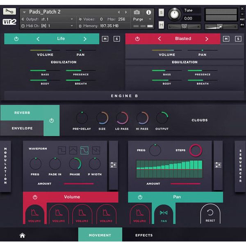Select the sine waveform icon
Viewport: 246px width, 246px height.
point(84,150)
